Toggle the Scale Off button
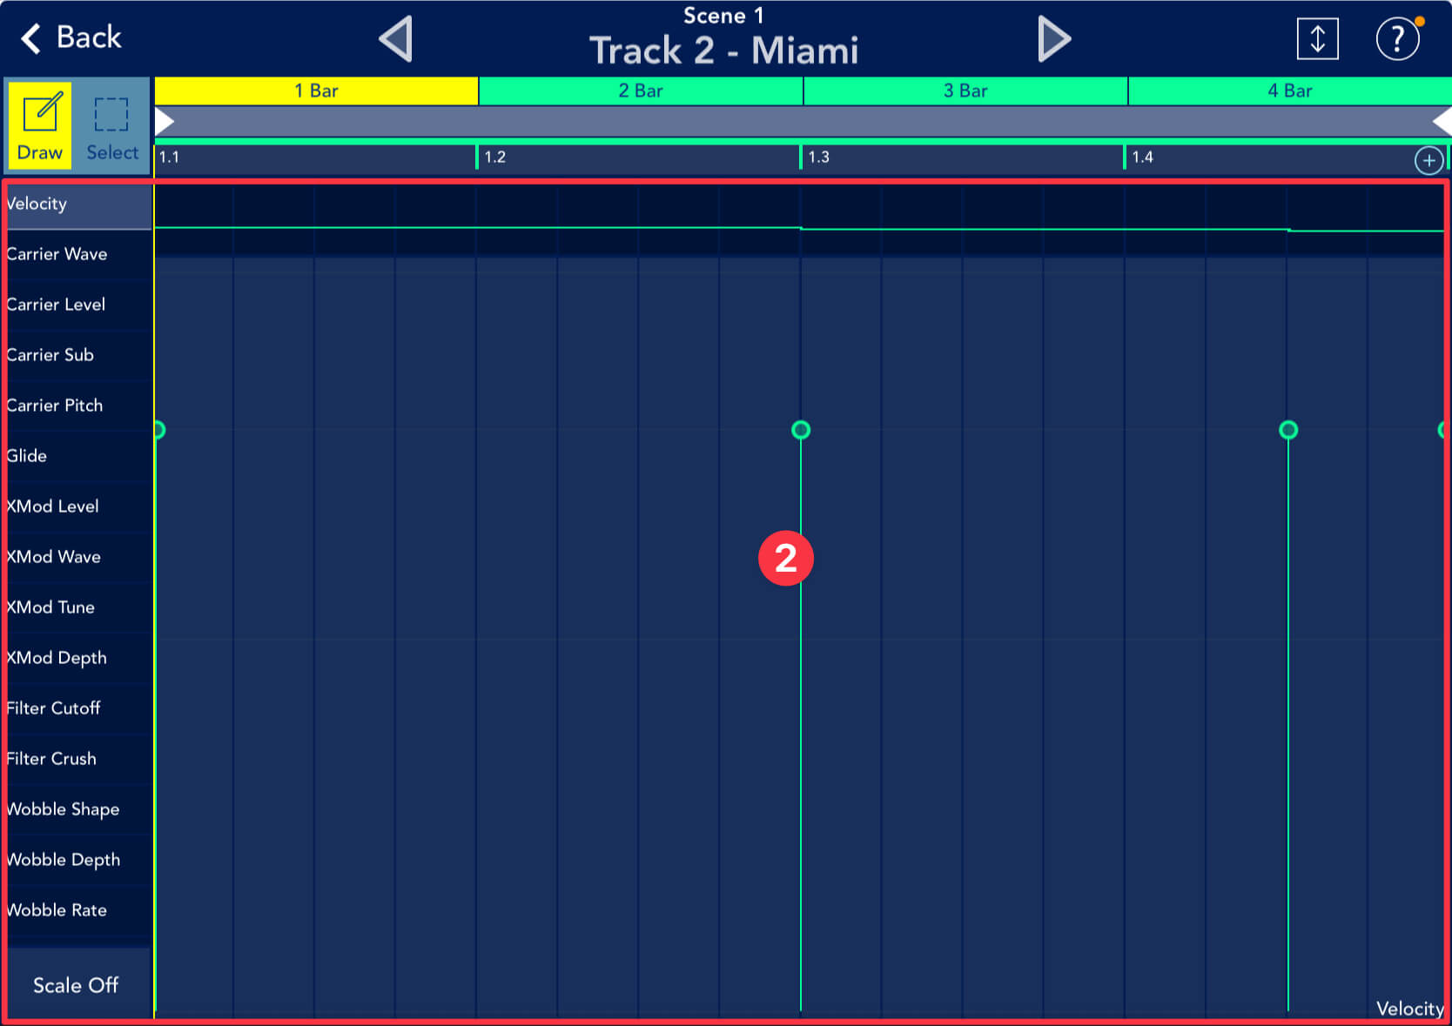 coord(76,985)
